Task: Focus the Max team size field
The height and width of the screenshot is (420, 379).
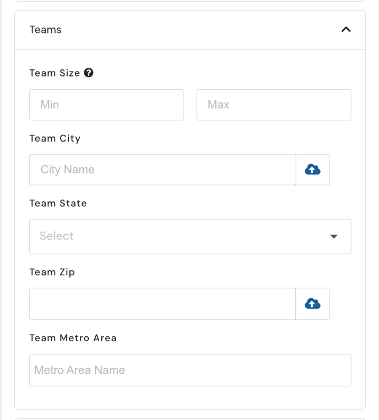Action: pos(274,105)
